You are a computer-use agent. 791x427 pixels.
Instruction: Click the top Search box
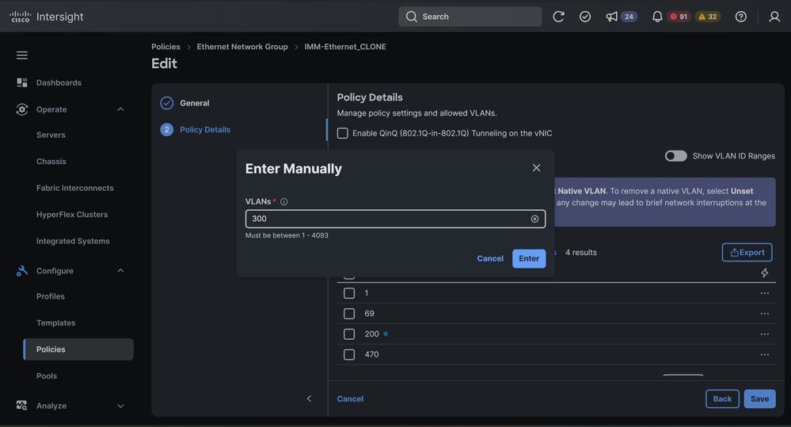[x=470, y=17]
